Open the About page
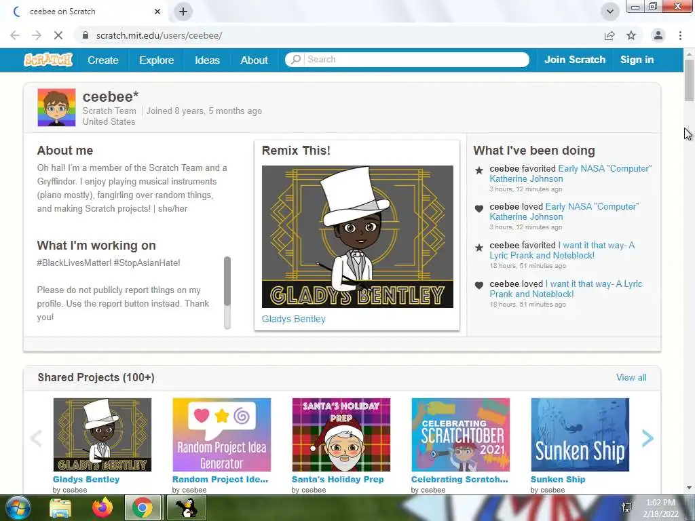695x521 pixels. tap(255, 60)
